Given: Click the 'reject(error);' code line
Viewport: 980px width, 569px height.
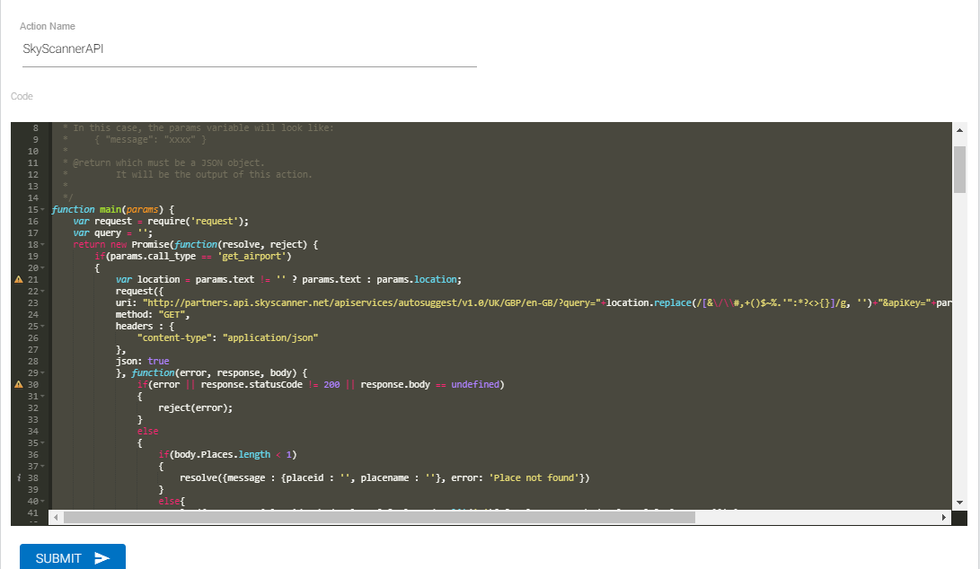Looking at the screenshot, I should click(195, 408).
